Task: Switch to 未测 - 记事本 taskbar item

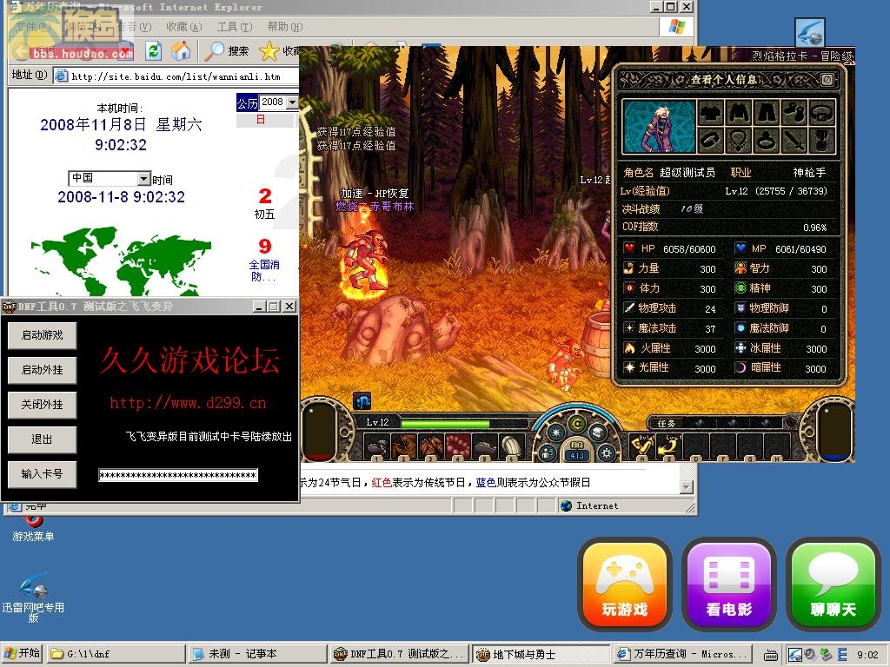Action: (257, 654)
